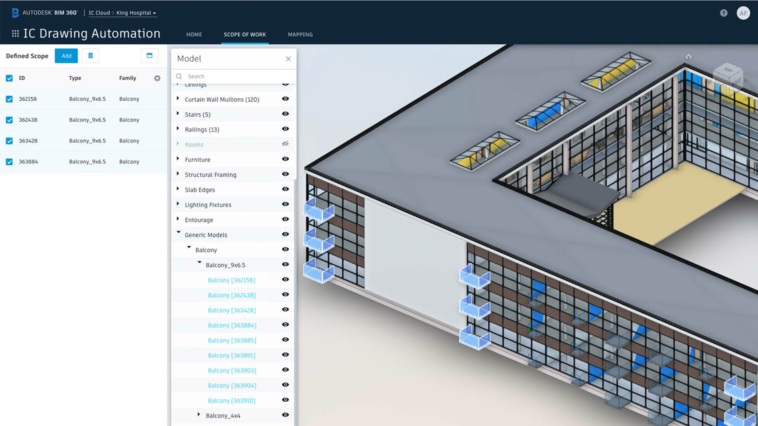Click the search icon in Model panel
Viewport: 758px width, 426px height.
pyautogui.click(x=179, y=76)
